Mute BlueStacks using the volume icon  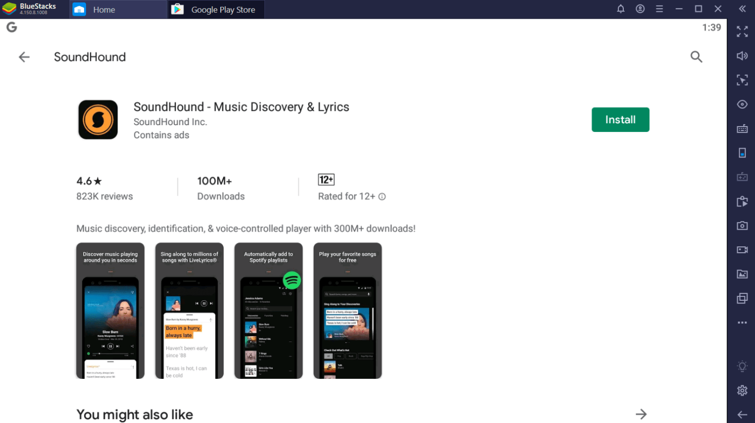tap(742, 55)
